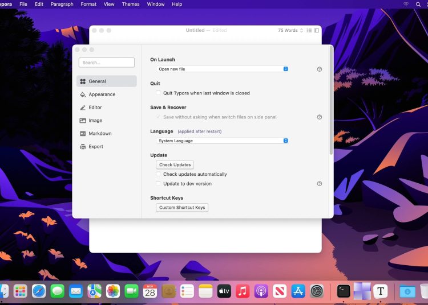The image size is (428, 305).
Task: Enable Check updates automatically
Action: 159,174
